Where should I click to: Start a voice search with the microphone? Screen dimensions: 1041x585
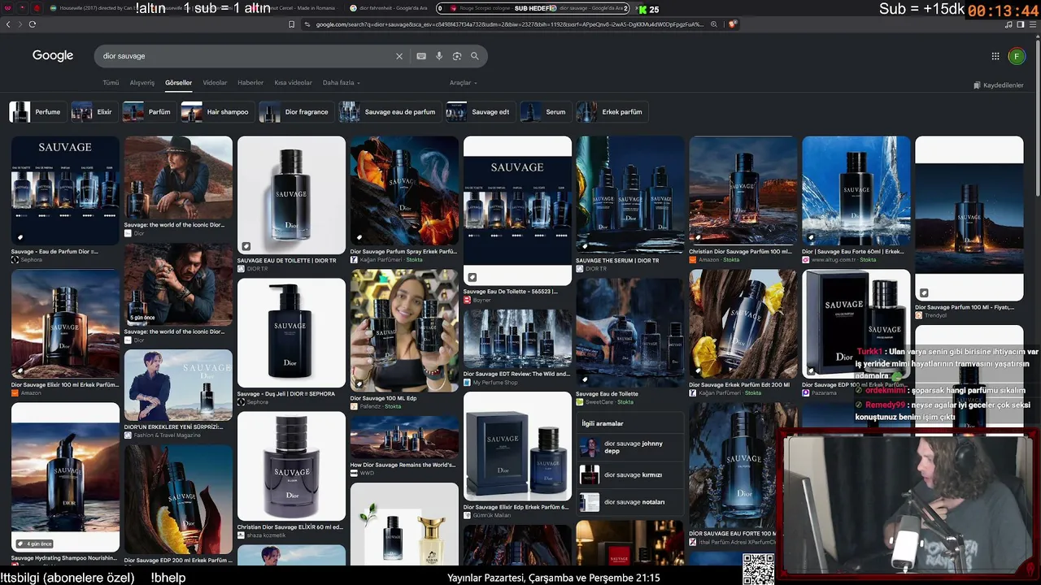point(439,56)
